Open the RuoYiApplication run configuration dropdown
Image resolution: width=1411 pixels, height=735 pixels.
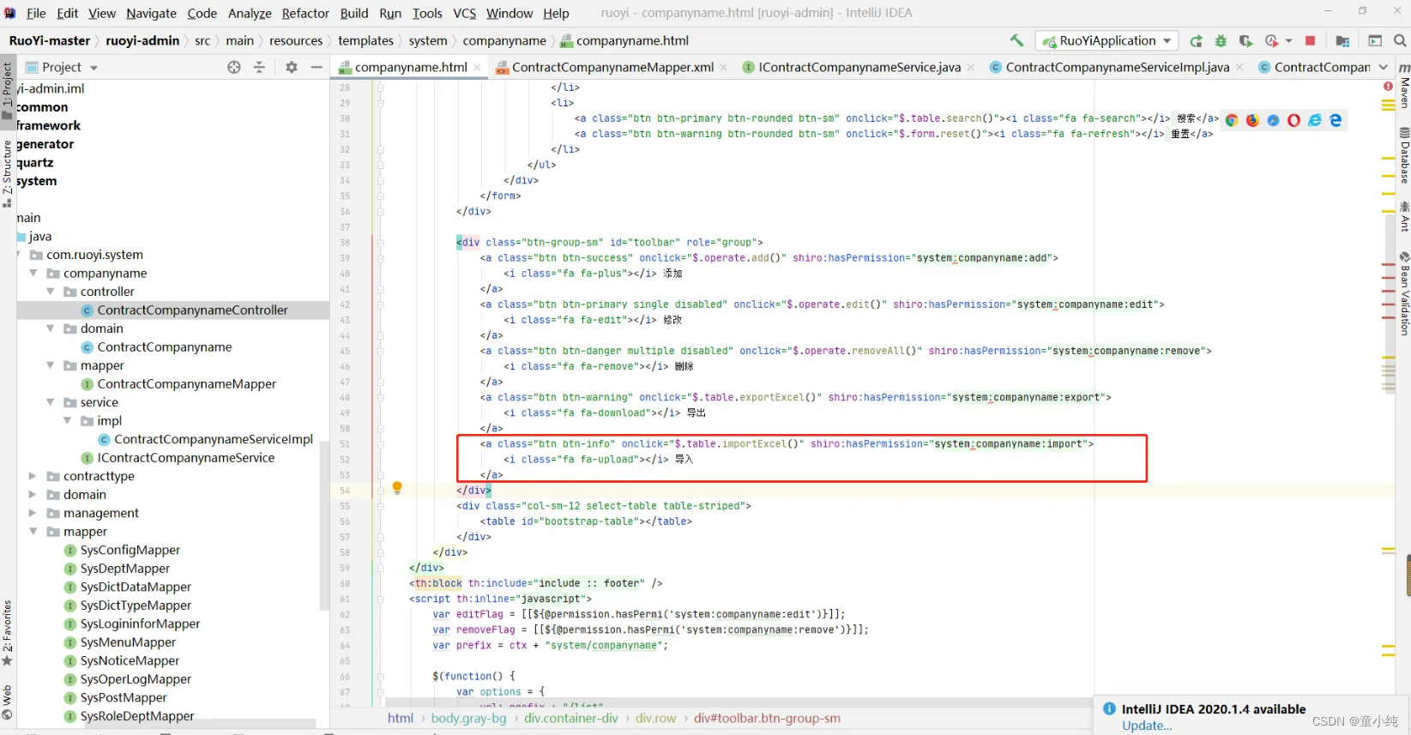(x=1106, y=40)
